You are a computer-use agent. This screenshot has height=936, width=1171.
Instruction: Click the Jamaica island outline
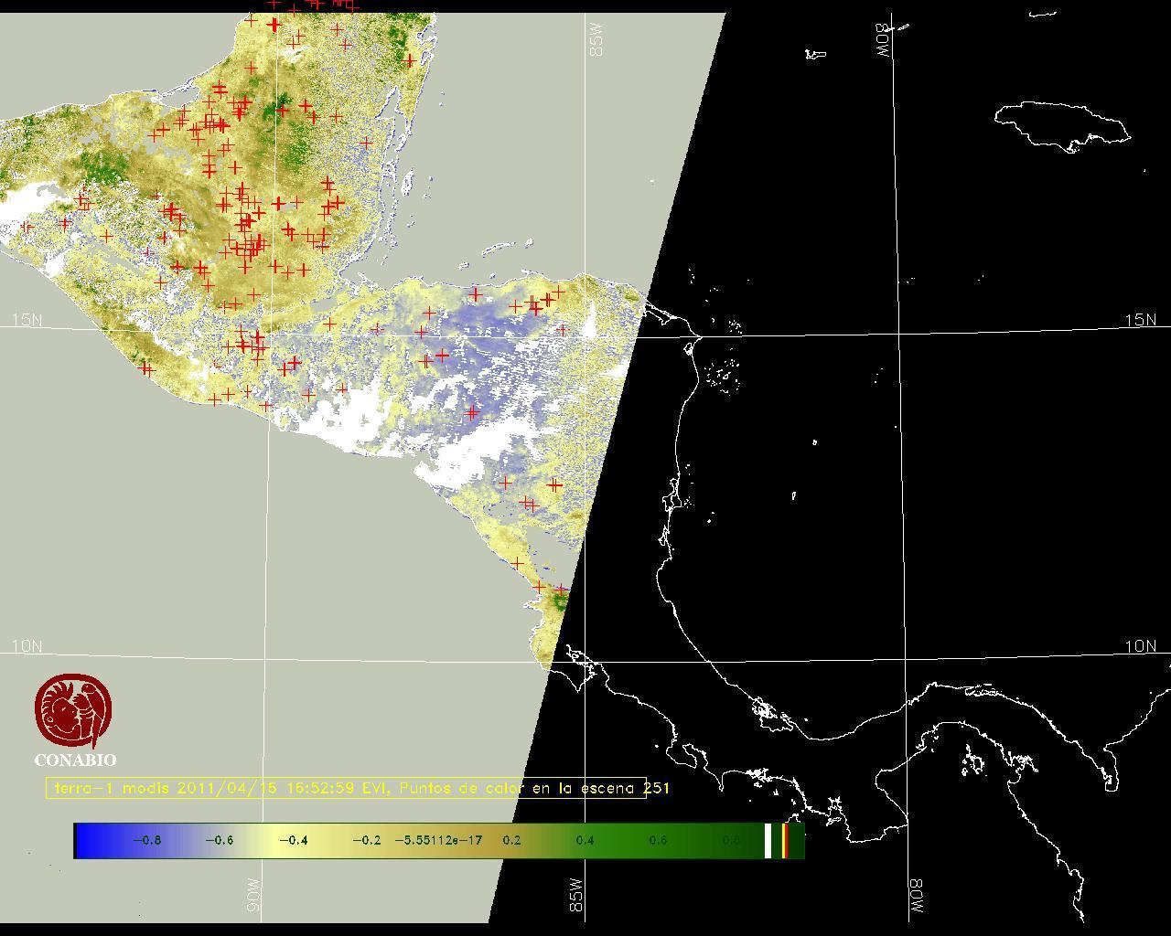point(1061,125)
